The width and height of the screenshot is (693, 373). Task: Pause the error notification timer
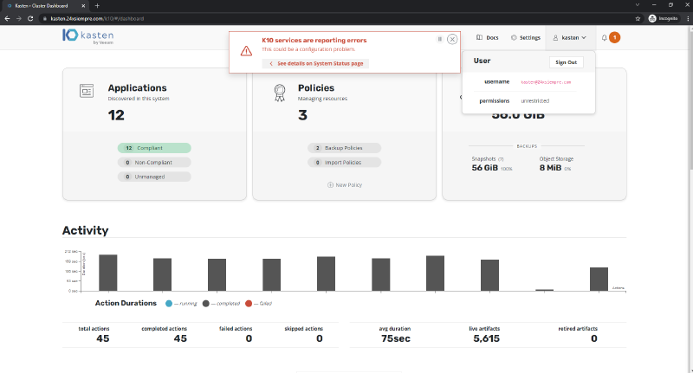tap(440, 39)
